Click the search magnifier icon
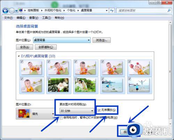 [169, 10]
